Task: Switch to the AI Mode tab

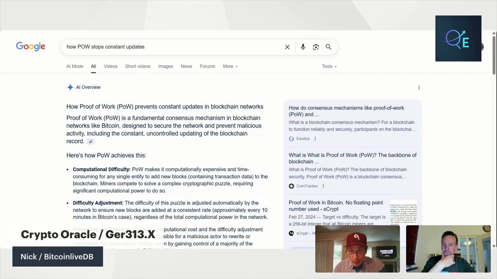Action: pyautogui.click(x=75, y=66)
